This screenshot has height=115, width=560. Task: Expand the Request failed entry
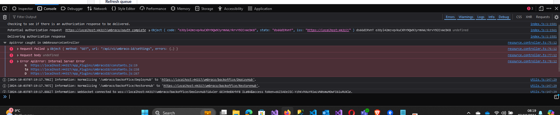coord(18,49)
